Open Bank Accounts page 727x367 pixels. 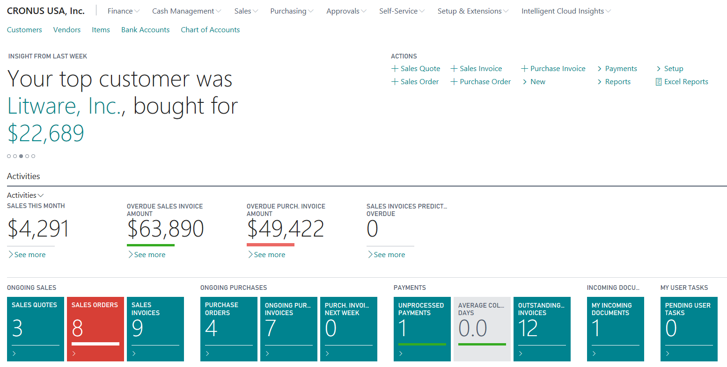point(145,30)
